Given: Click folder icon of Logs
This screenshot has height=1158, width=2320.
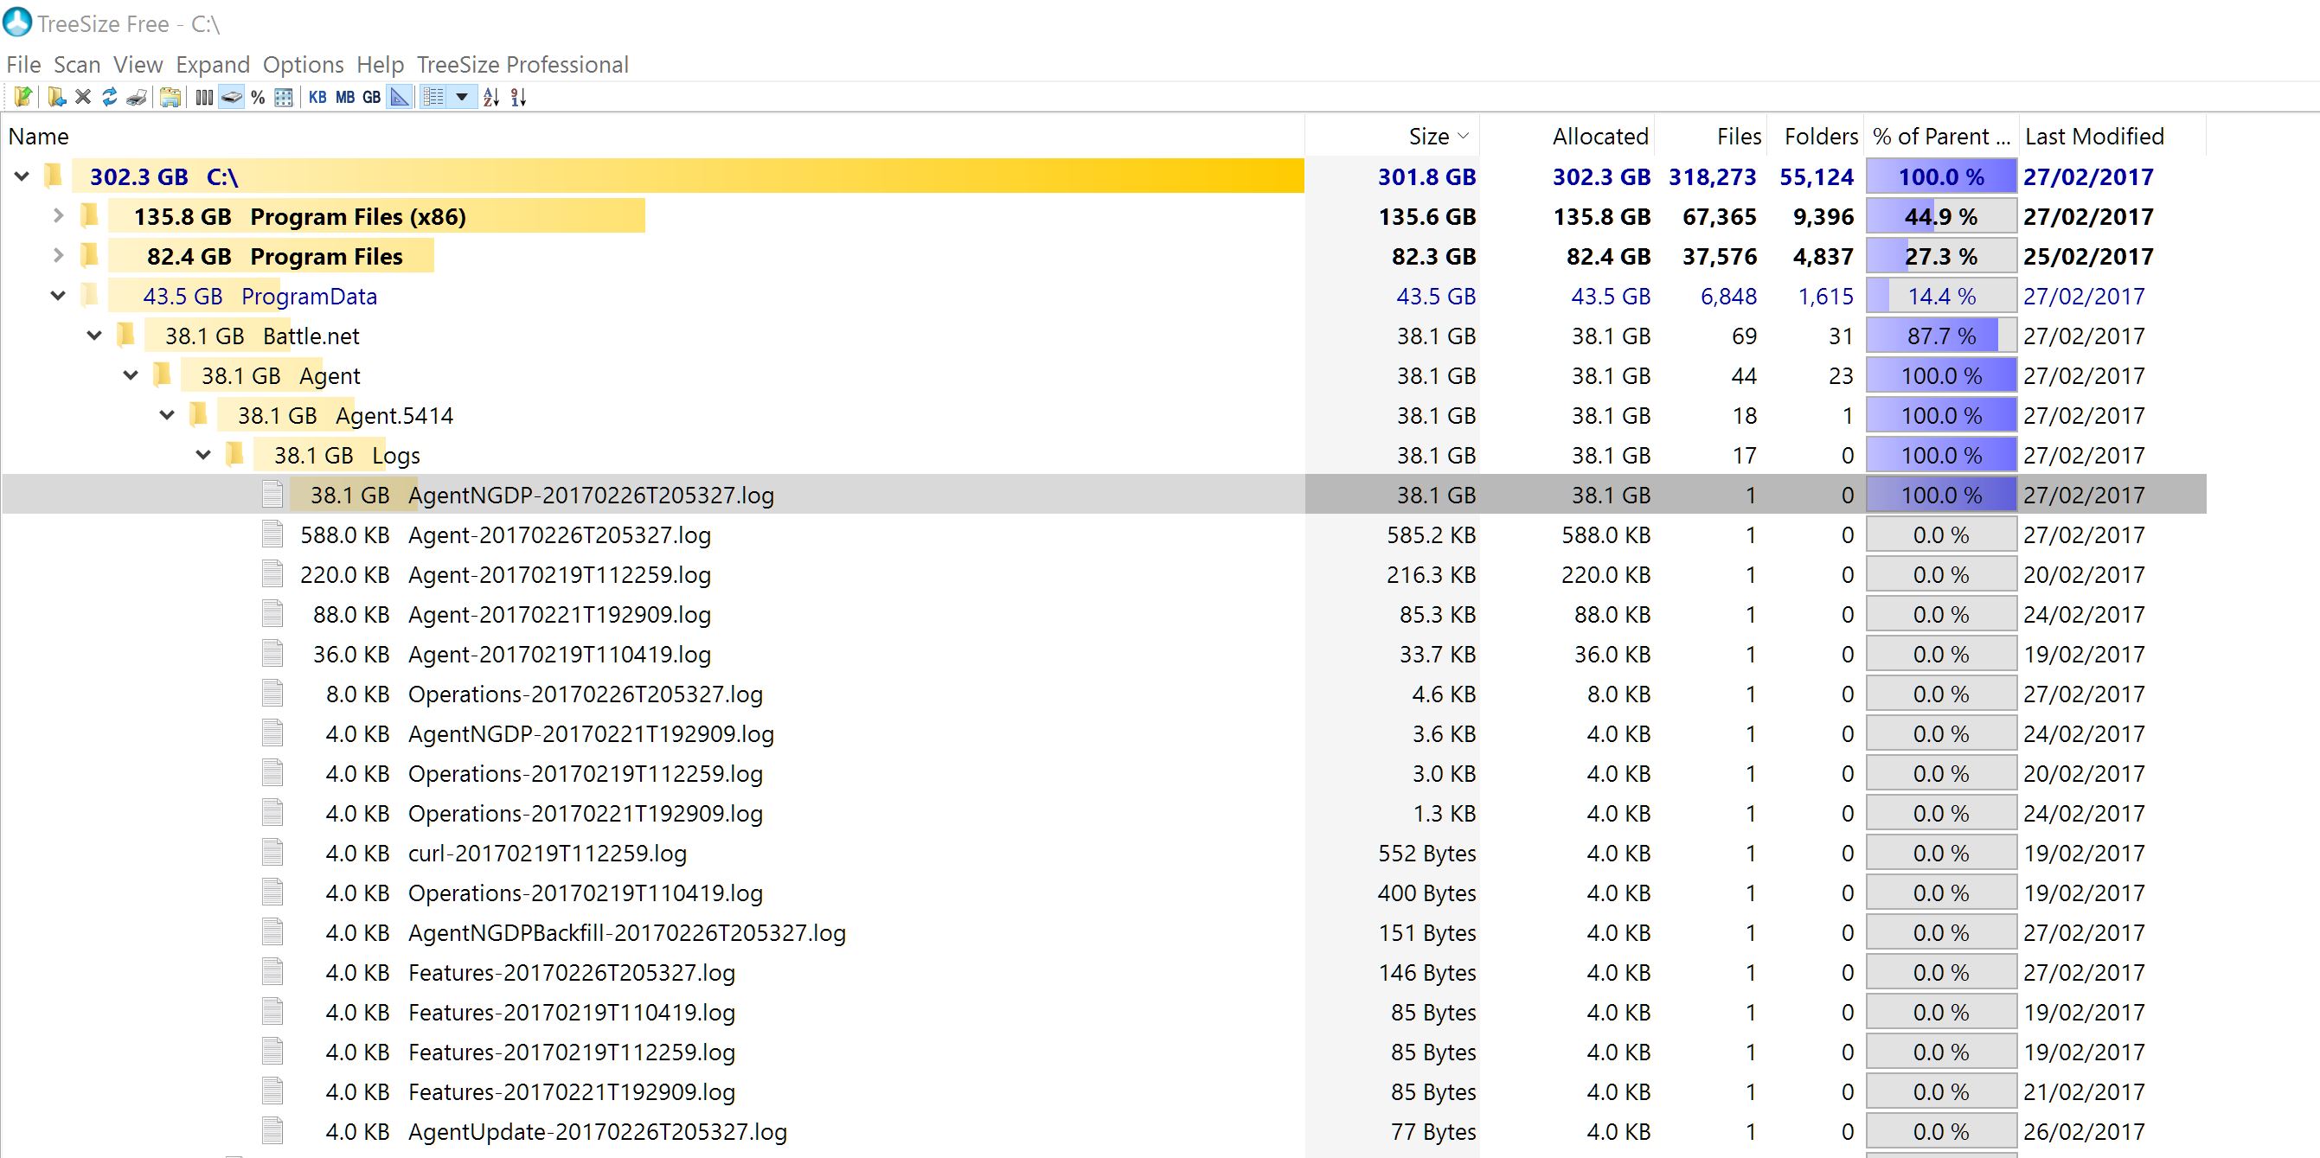Looking at the screenshot, I should (x=234, y=454).
